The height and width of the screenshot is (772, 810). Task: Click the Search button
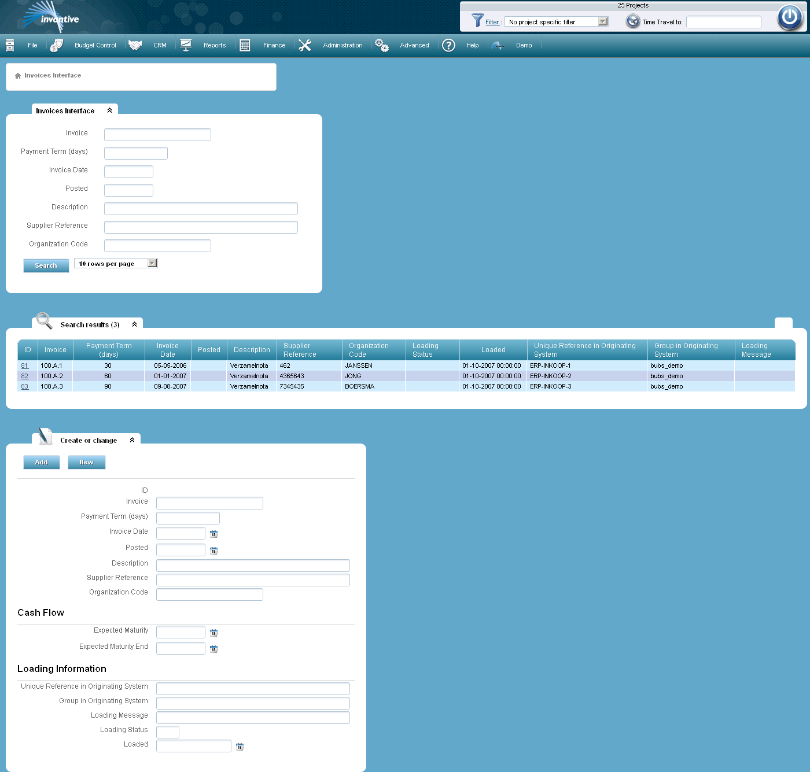[x=46, y=265]
